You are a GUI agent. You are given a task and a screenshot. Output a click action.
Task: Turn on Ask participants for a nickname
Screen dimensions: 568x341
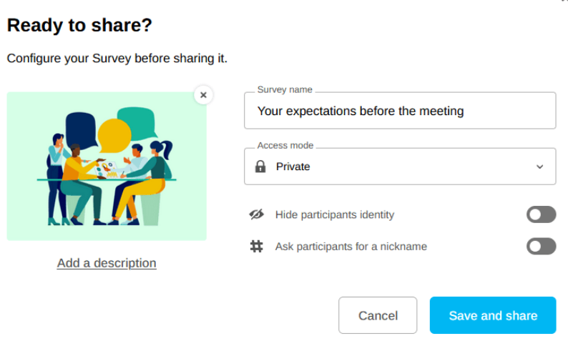(541, 247)
